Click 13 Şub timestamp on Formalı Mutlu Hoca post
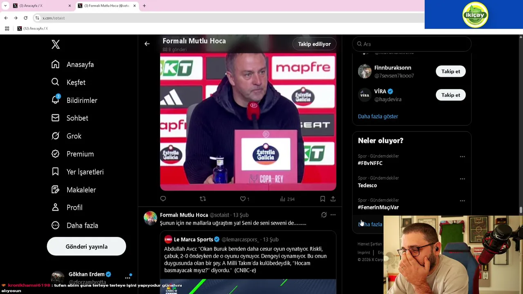The width and height of the screenshot is (523, 294). tap(241, 215)
